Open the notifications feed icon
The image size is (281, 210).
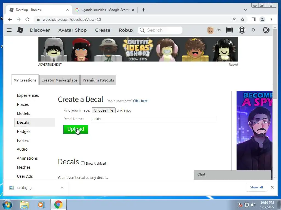coord(229,30)
